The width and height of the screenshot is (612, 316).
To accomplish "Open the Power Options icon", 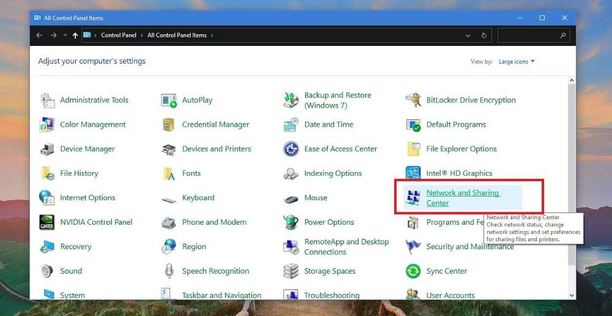I will tap(291, 222).
